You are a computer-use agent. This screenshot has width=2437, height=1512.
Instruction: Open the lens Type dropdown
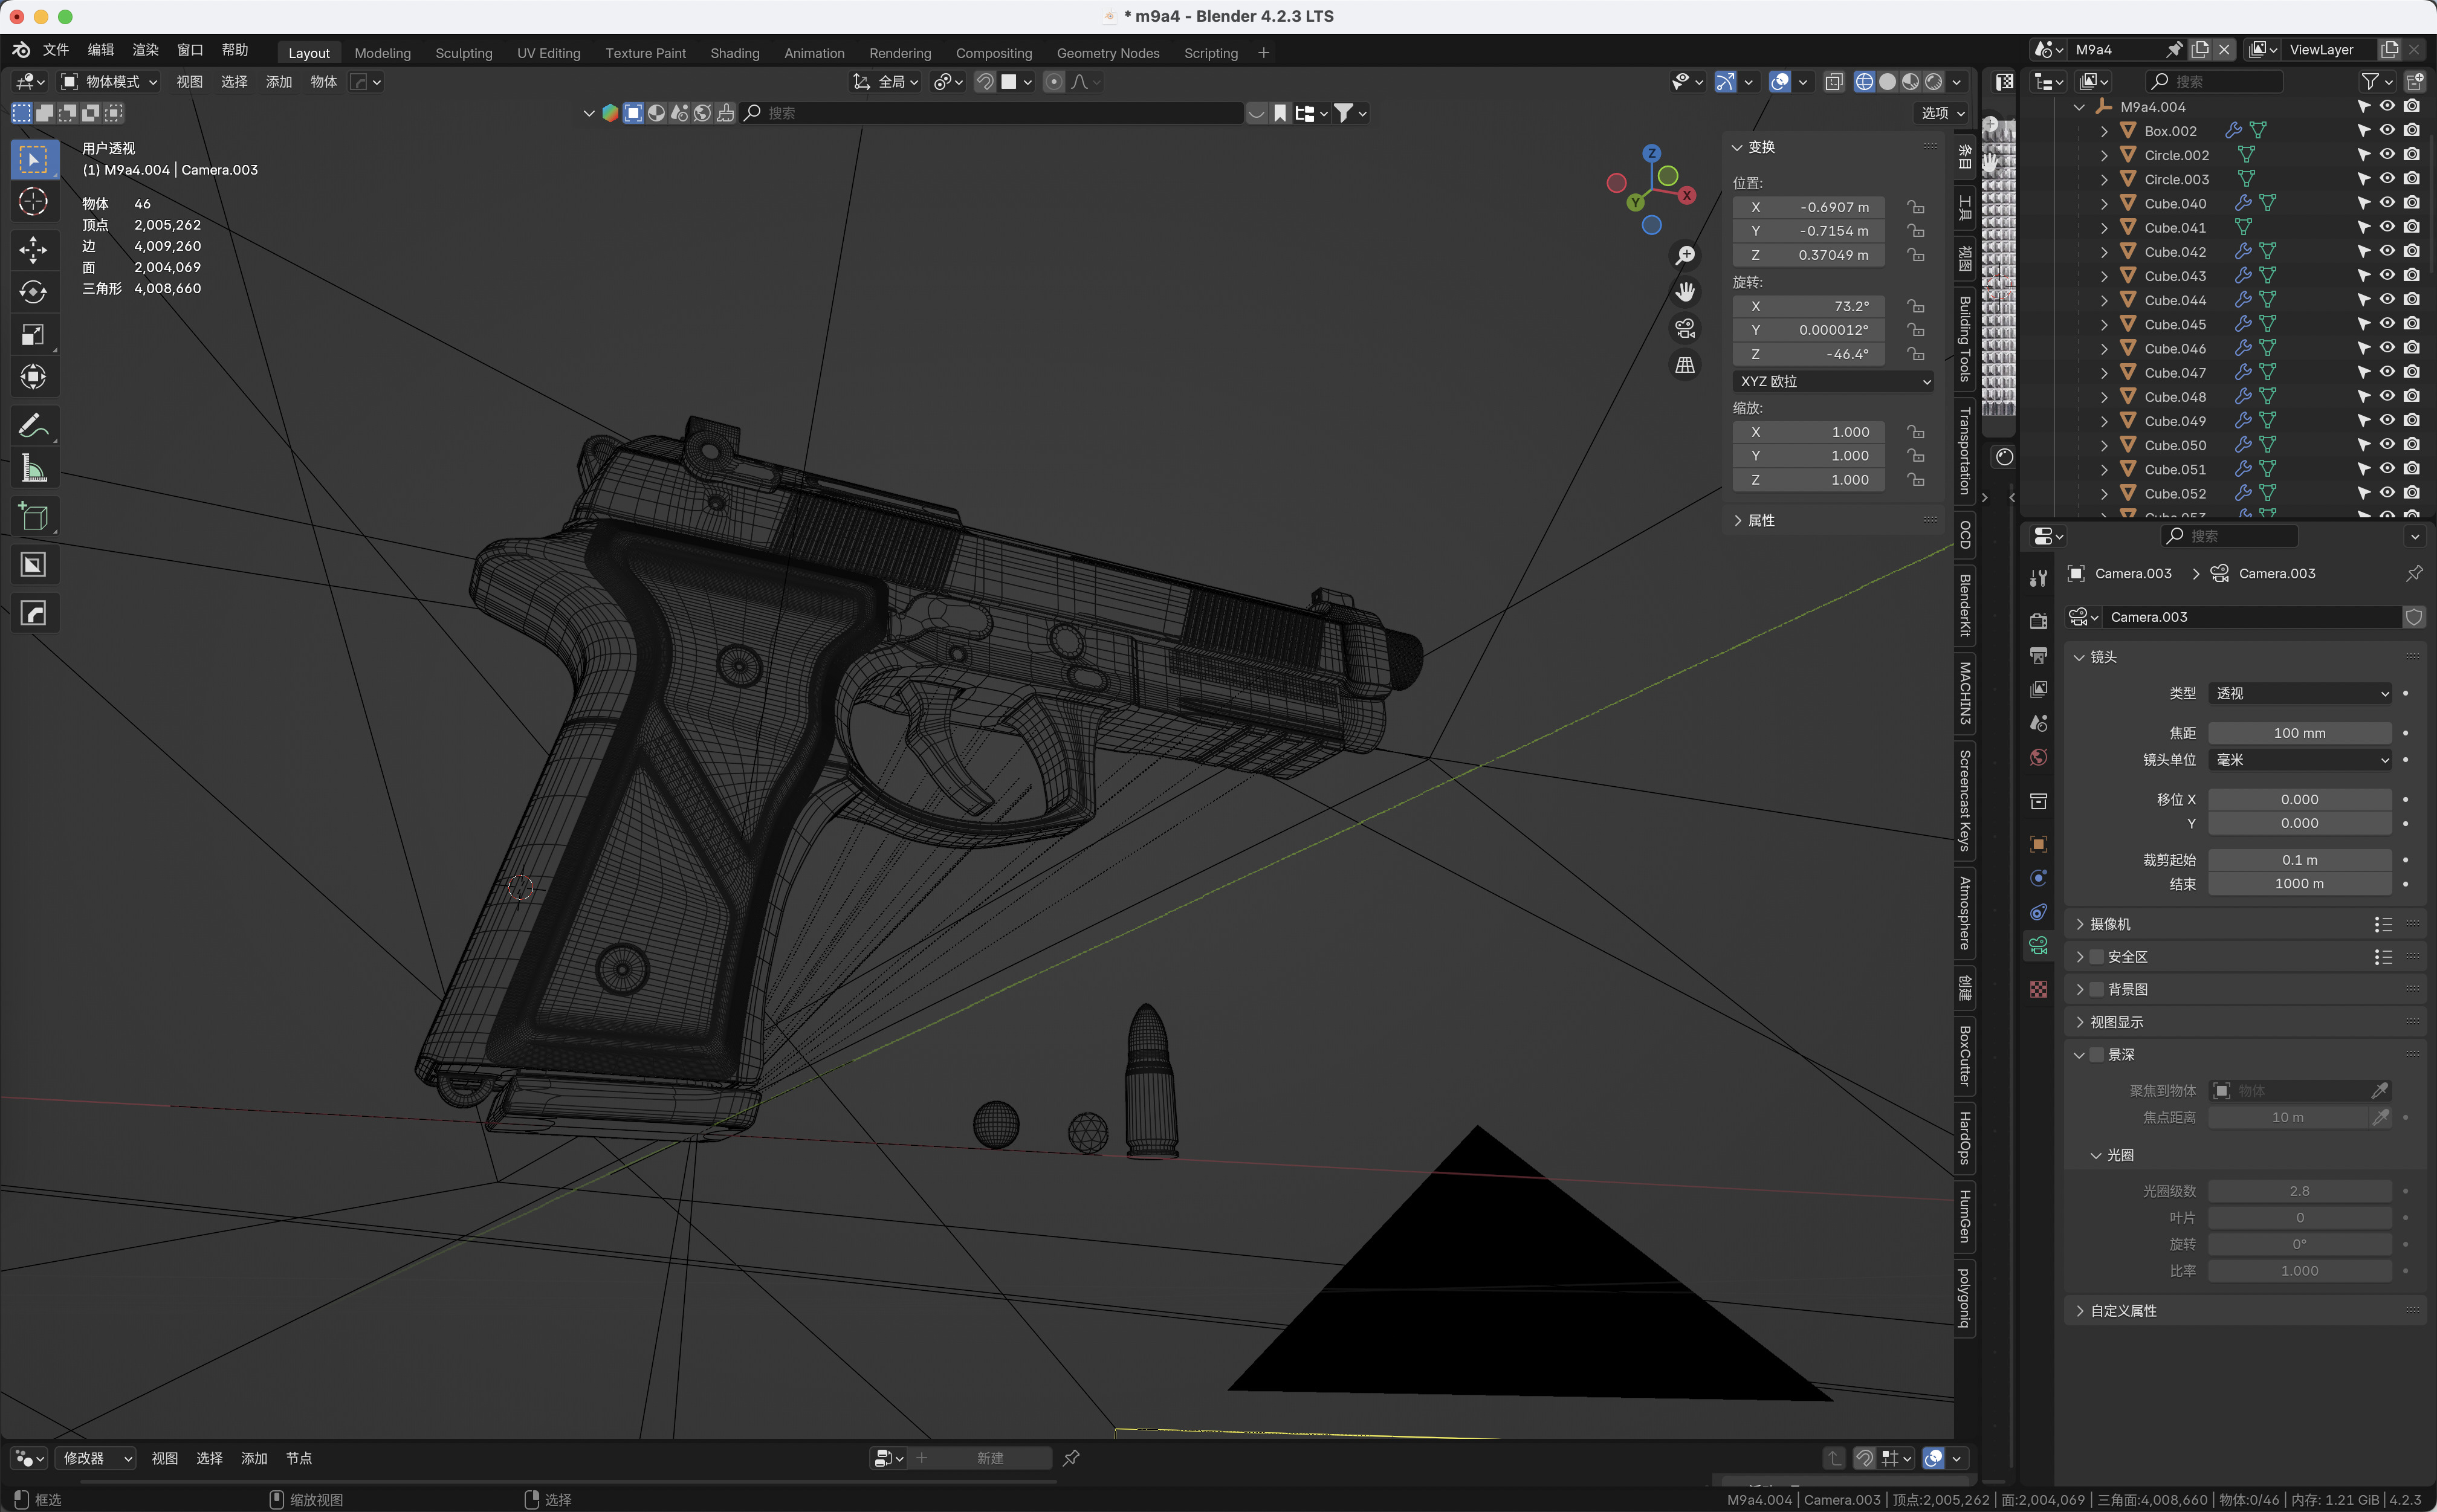pyautogui.click(x=2300, y=693)
